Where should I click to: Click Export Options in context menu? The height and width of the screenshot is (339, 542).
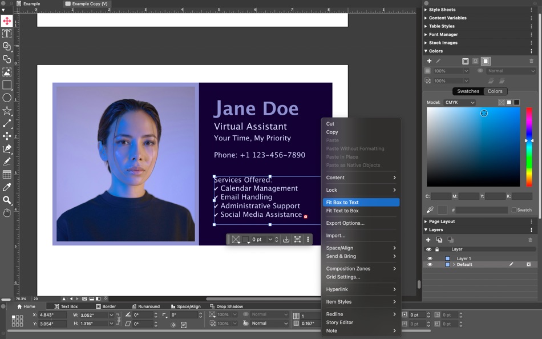point(345,223)
